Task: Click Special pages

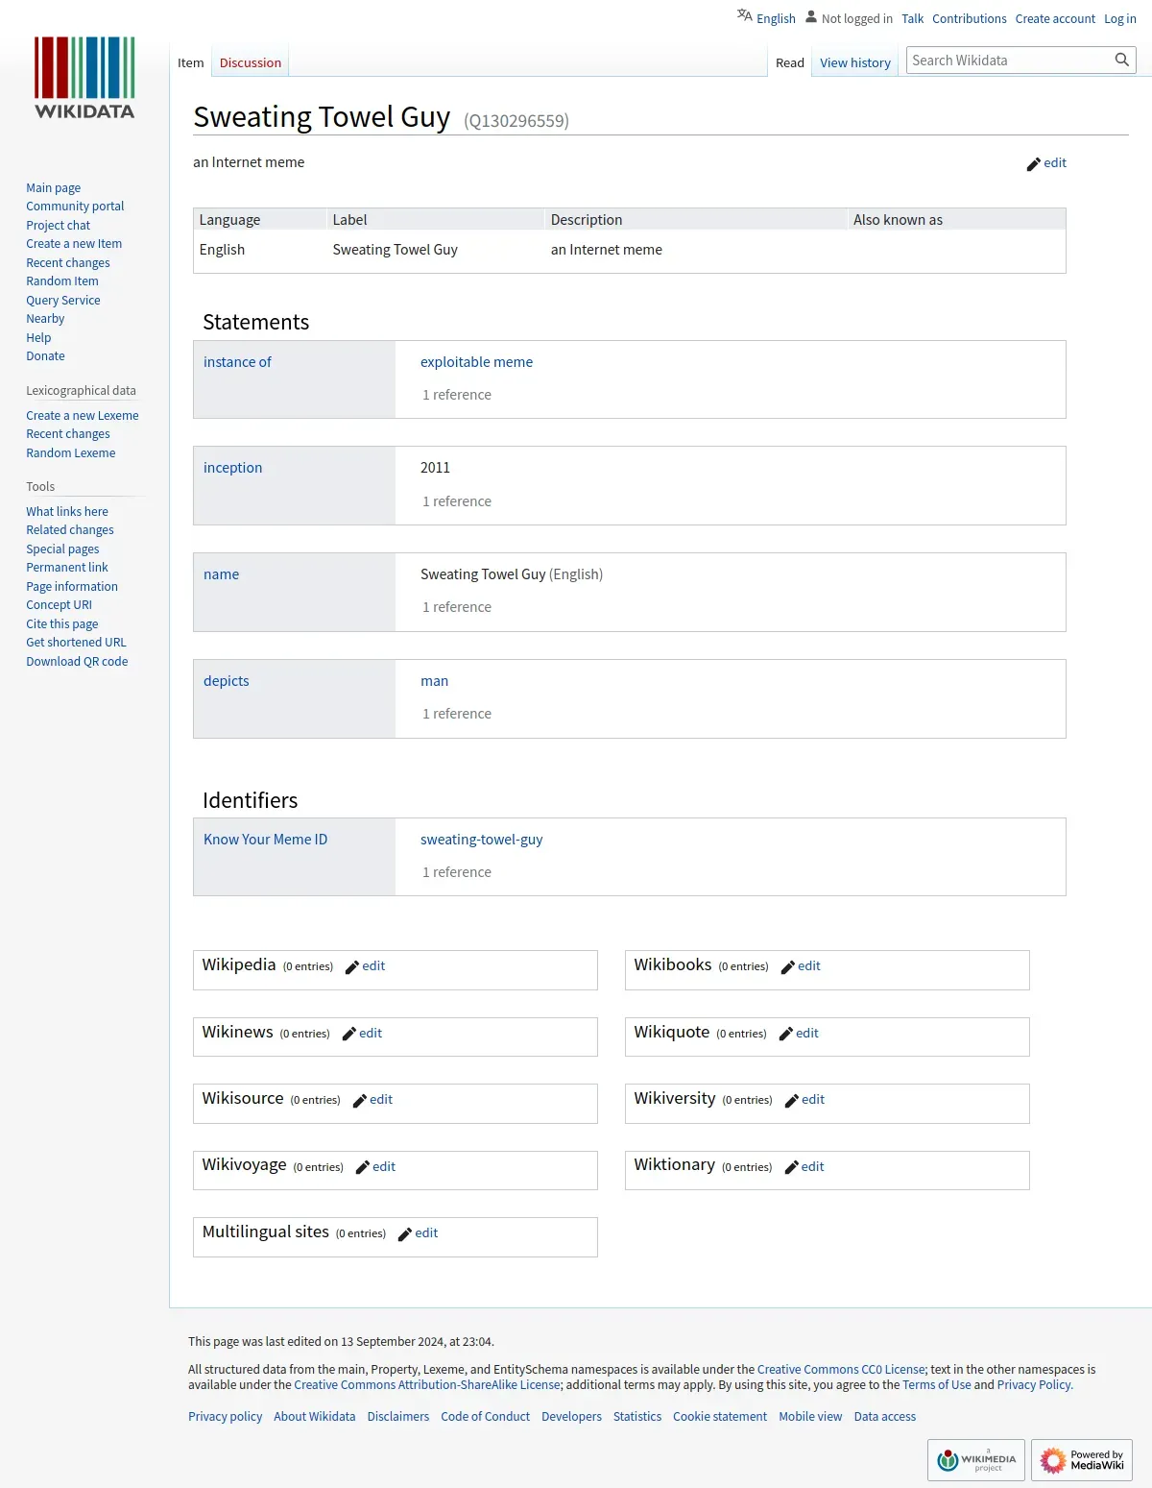Action: point(62,549)
